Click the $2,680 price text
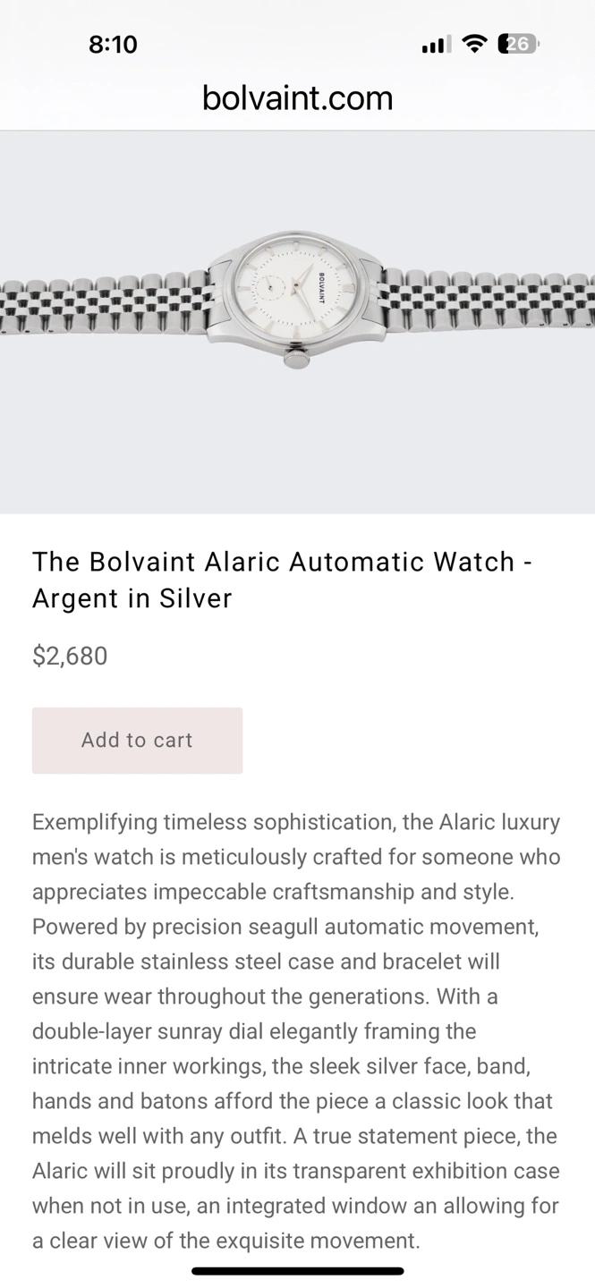Viewport: 595px width, 1288px height. click(70, 657)
